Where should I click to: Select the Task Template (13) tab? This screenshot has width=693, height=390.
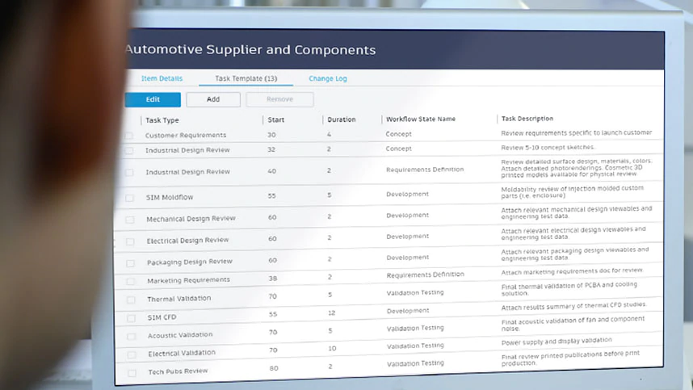pyautogui.click(x=246, y=78)
